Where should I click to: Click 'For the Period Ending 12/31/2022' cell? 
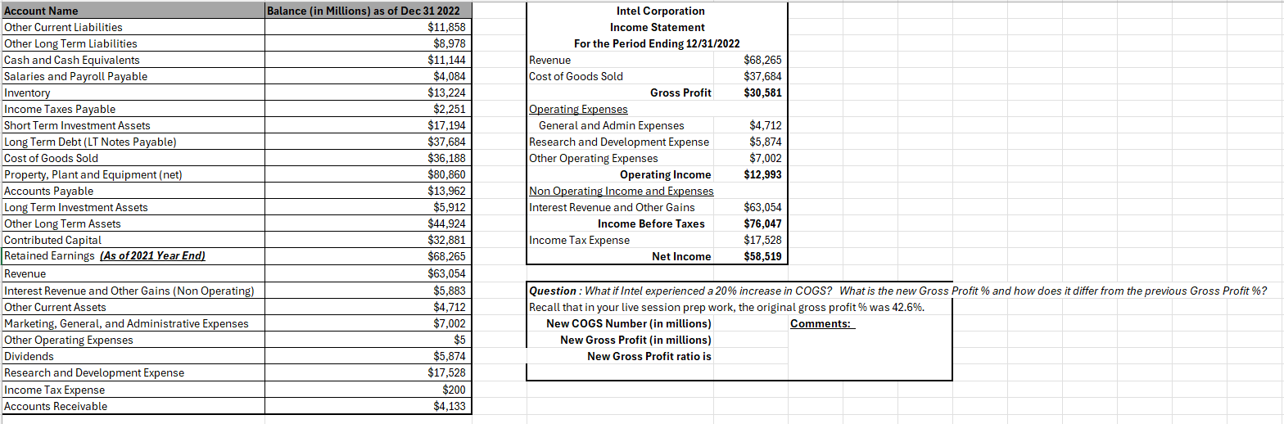[x=658, y=43]
